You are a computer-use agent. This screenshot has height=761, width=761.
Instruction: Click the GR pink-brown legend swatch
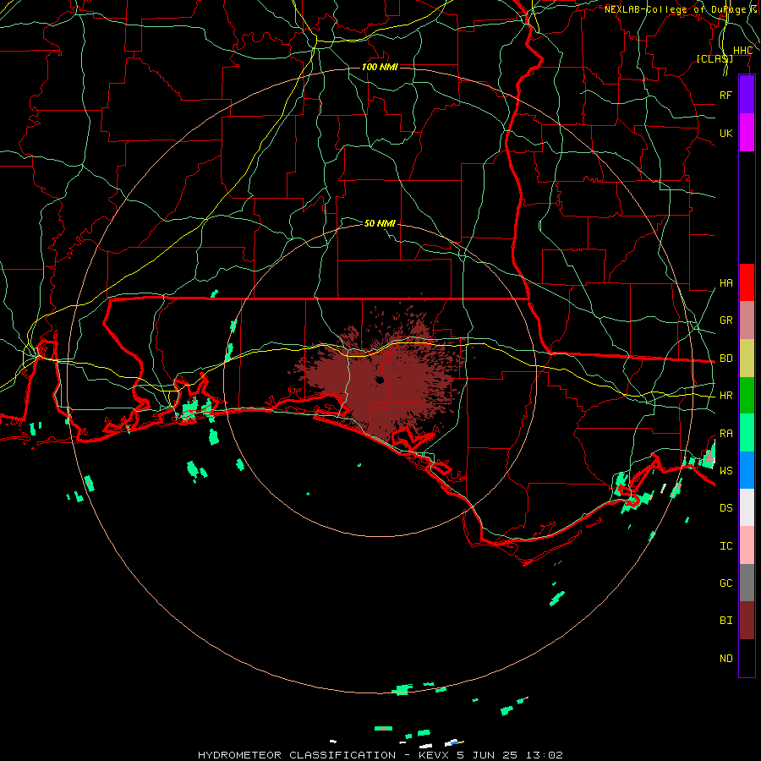coord(747,320)
